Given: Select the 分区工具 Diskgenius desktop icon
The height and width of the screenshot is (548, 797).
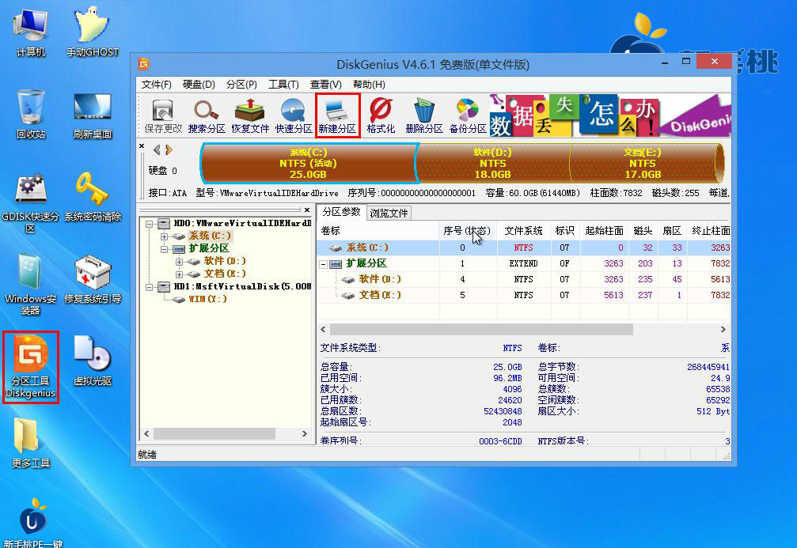Looking at the screenshot, I should [x=31, y=367].
